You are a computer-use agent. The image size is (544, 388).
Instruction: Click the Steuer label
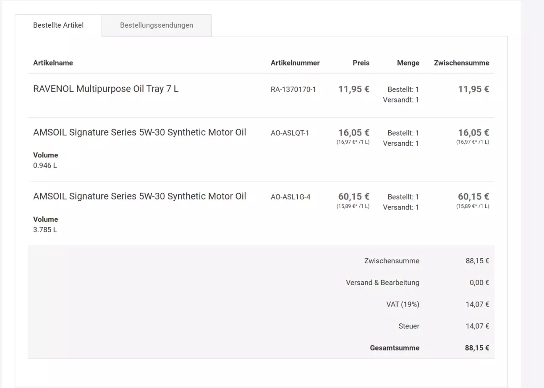point(409,326)
